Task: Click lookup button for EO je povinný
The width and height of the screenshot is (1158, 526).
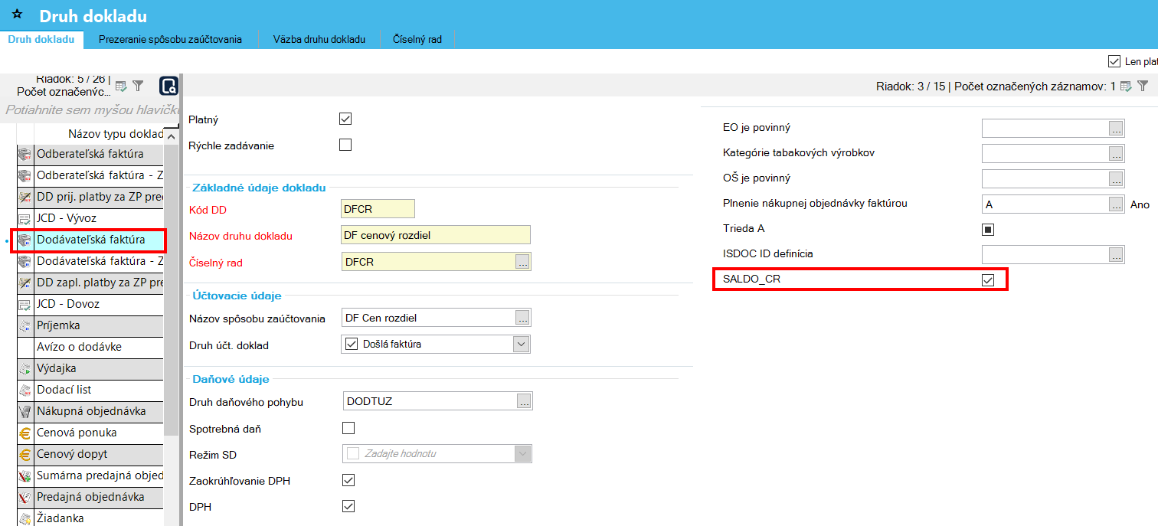Action: tap(1116, 129)
